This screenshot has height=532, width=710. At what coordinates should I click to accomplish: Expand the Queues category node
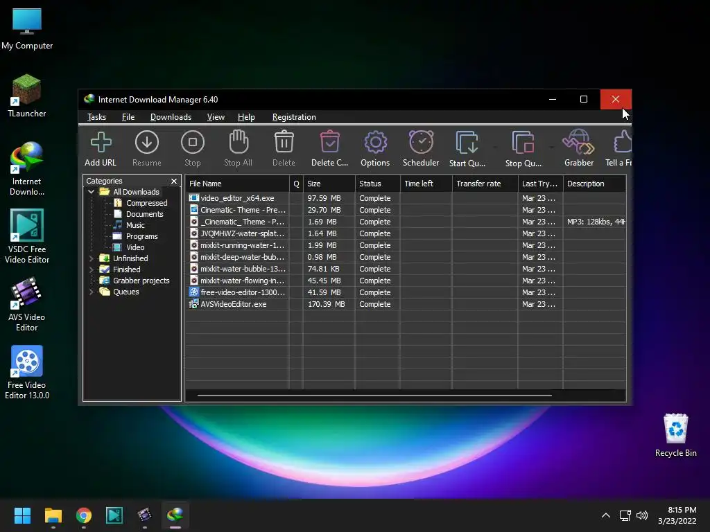(x=91, y=292)
